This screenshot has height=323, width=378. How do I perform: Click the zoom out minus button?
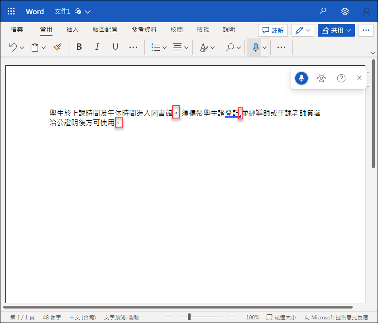pos(168,317)
